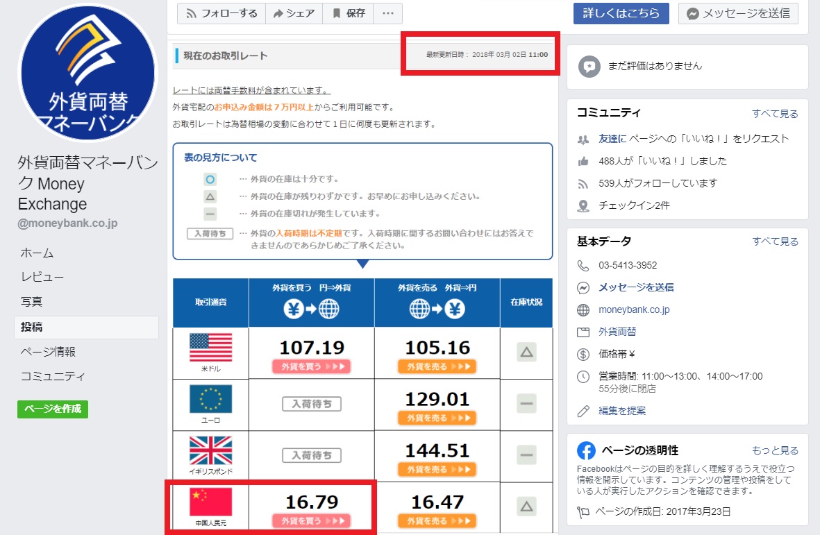Click the dollar price range icon
820x535 pixels.
(583, 354)
